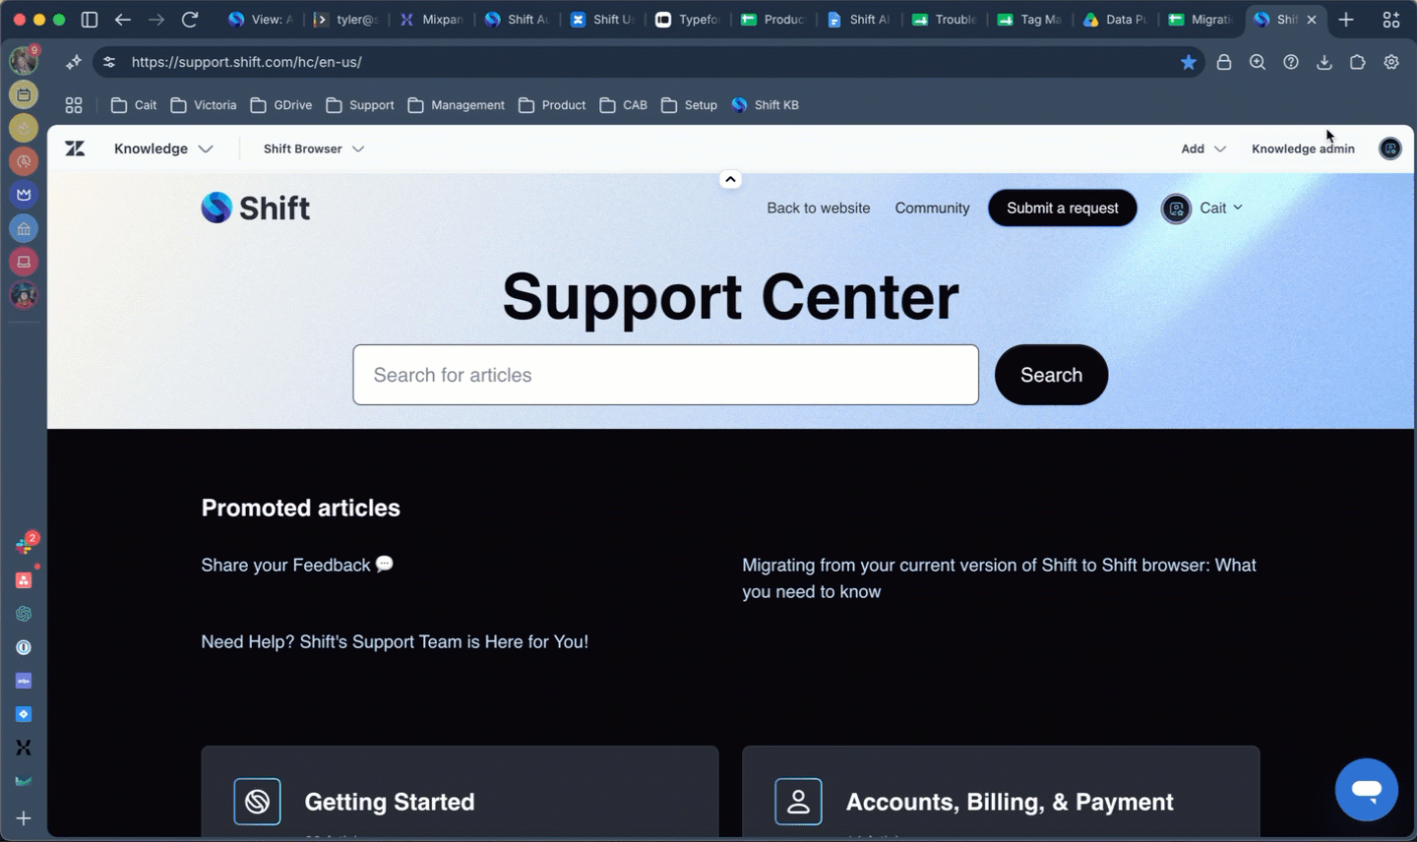Screen dimensions: 1417x842
Task: Switch to the Typeform tab
Action: pos(688,20)
